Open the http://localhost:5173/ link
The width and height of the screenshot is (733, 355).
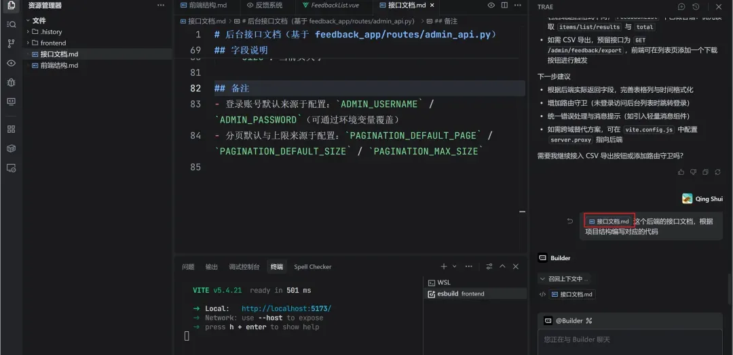point(286,309)
